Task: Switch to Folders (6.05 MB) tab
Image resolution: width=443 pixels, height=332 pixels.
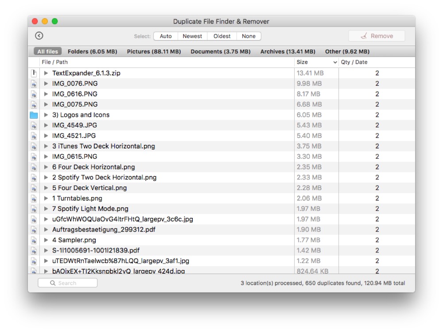Action: (x=93, y=52)
